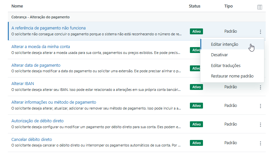Screen dimensions: 269x154
Task: Choose 'Desativar' in the context menu
Action: (219, 55)
